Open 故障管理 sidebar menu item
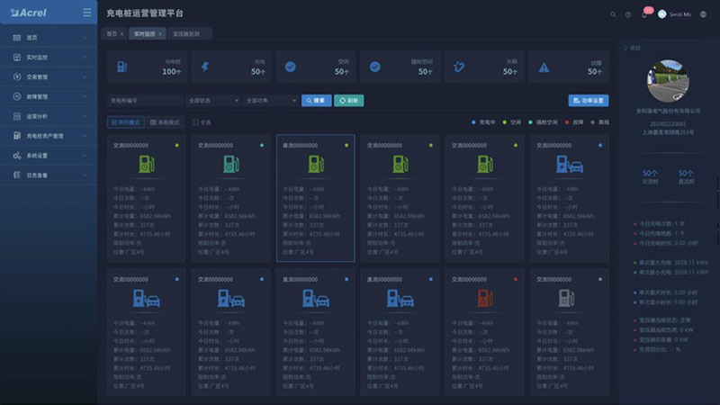This screenshot has height=405, width=720. click(x=49, y=97)
